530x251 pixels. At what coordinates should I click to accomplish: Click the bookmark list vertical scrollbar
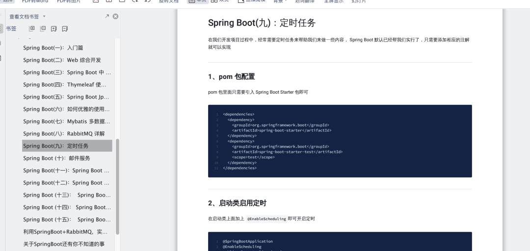(x=118, y=186)
